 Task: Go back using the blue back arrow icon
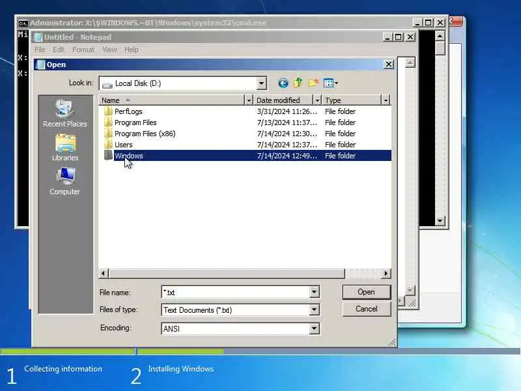[283, 83]
